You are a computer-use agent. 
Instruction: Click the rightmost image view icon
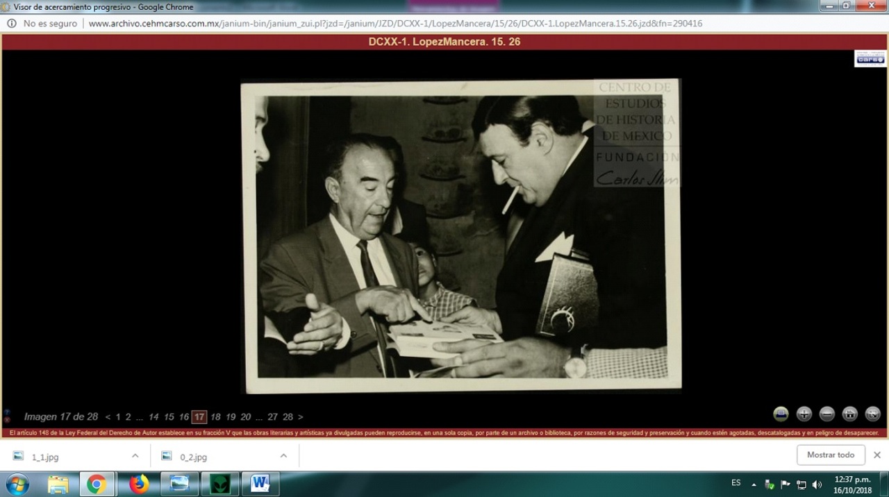pyautogui.click(x=872, y=414)
